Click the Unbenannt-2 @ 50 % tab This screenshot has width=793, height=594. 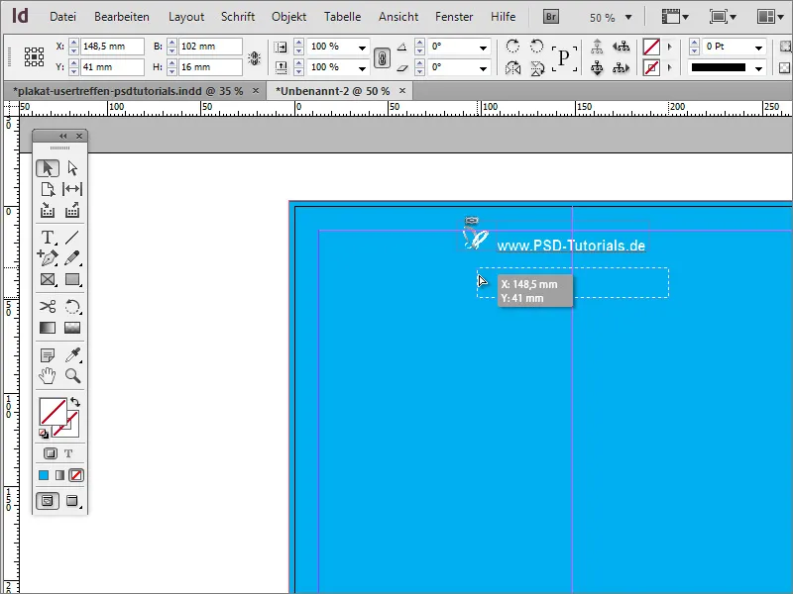tap(332, 91)
